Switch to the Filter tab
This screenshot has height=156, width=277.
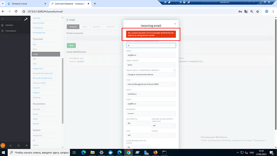point(84,26)
